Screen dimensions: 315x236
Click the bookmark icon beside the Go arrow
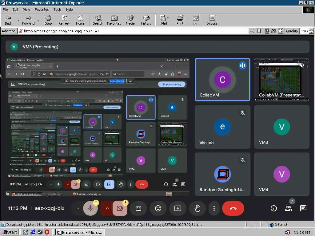point(259,31)
